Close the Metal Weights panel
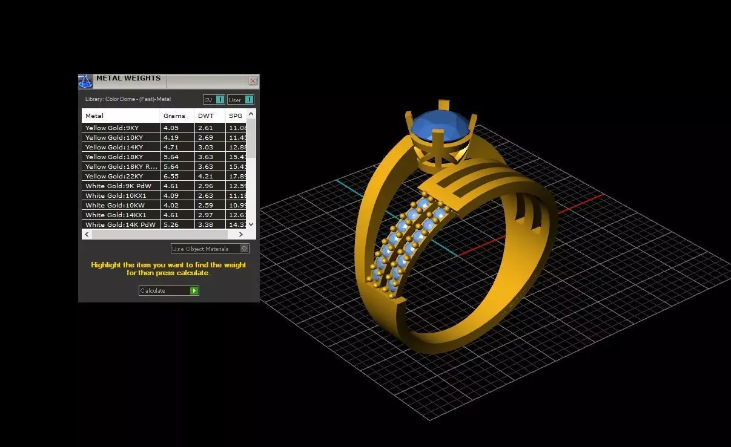 (x=253, y=81)
